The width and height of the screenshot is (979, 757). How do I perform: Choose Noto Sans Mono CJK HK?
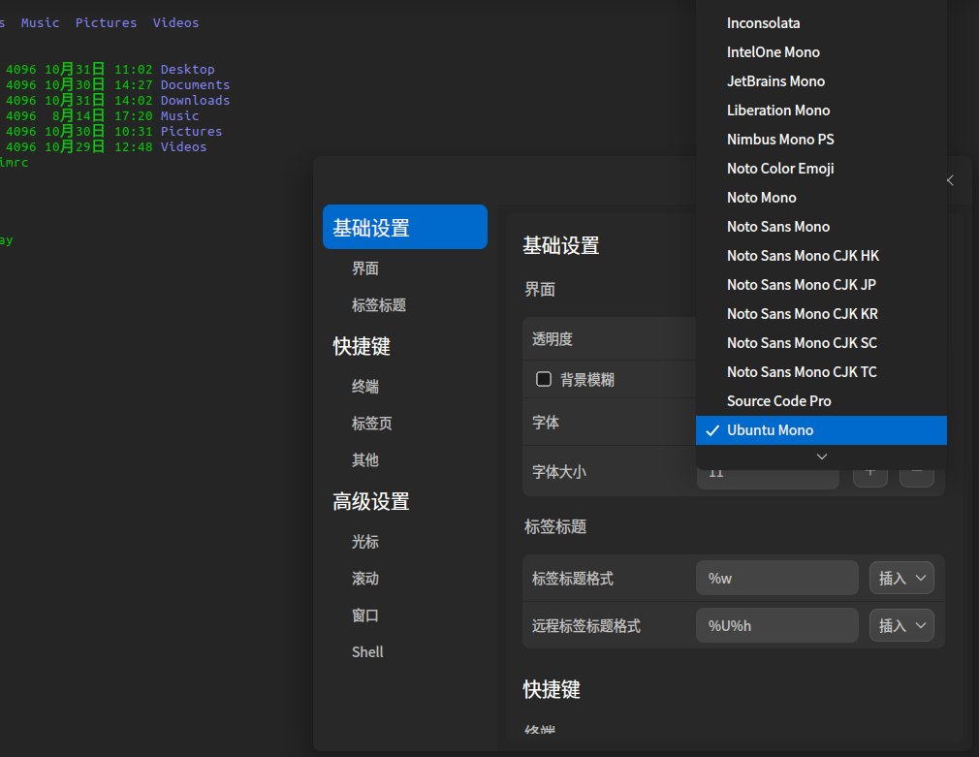pos(821,256)
